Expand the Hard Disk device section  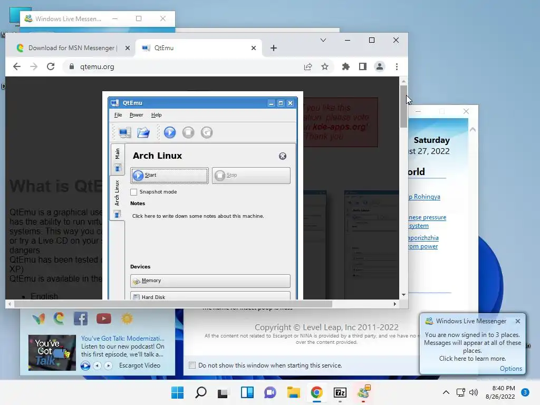tap(210, 296)
